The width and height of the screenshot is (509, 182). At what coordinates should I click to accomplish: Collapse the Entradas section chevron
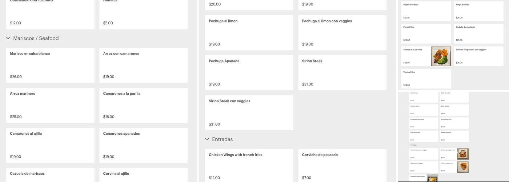pos(207,139)
